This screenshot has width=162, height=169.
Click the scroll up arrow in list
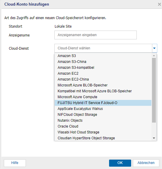coord(154,56)
